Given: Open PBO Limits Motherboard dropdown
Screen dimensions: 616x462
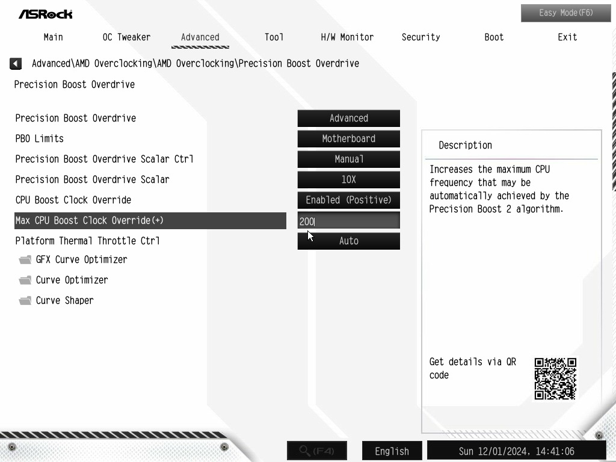Looking at the screenshot, I should 349,139.
